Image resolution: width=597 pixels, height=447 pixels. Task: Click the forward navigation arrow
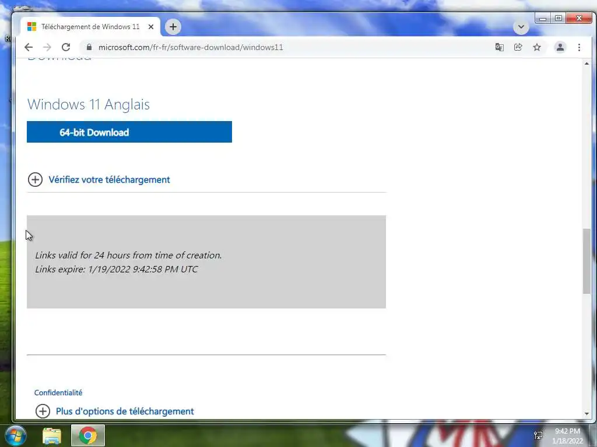tap(47, 47)
